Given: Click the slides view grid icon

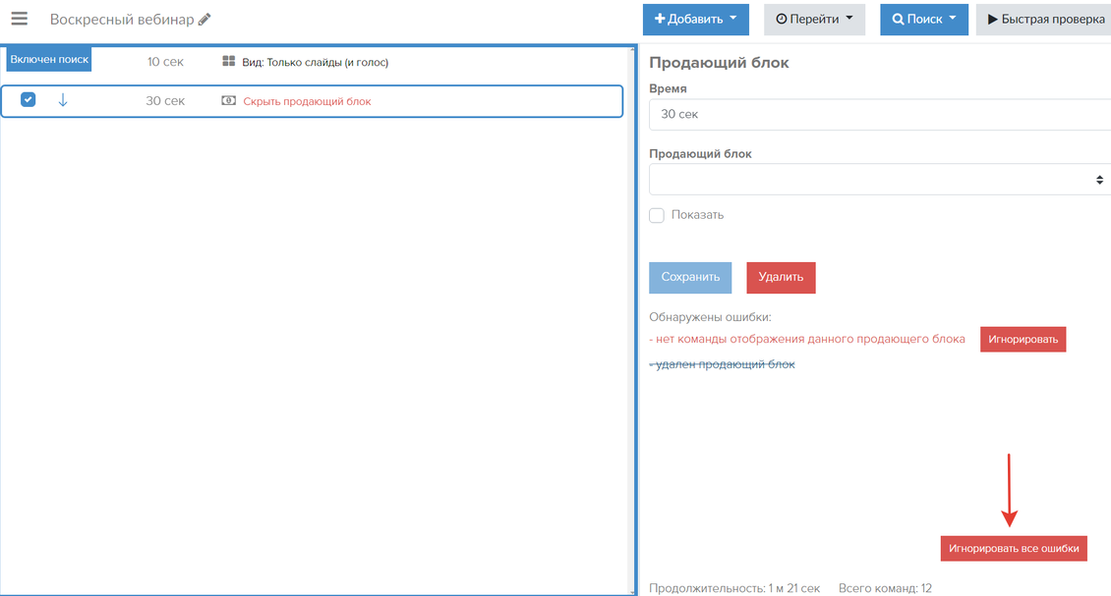Looking at the screenshot, I should tap(229, 62).
